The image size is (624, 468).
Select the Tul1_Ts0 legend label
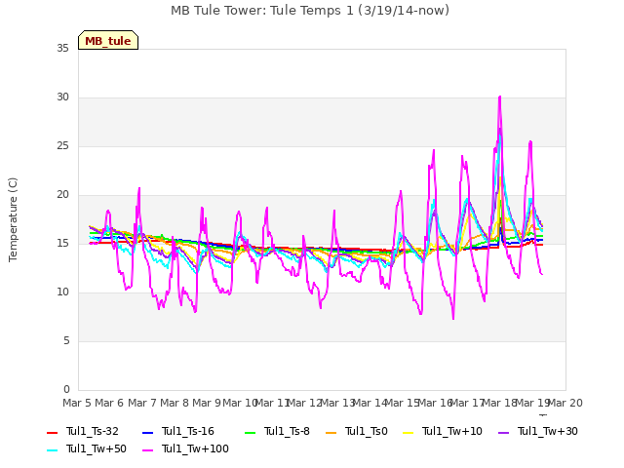tap(367, 431)
